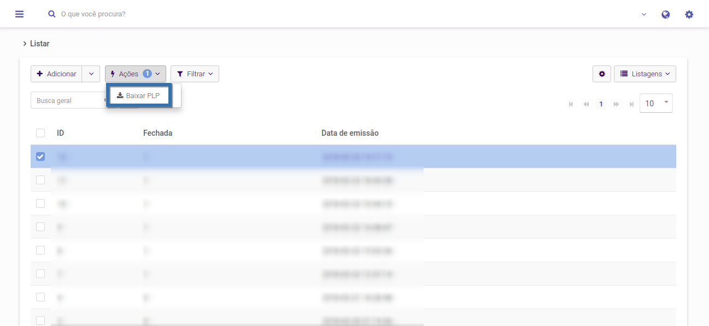Click the Adicionar button

click(x=56, y=74)
